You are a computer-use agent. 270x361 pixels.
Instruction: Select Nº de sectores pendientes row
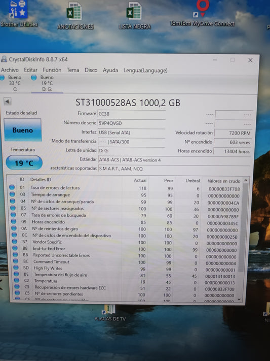(125, 294)
